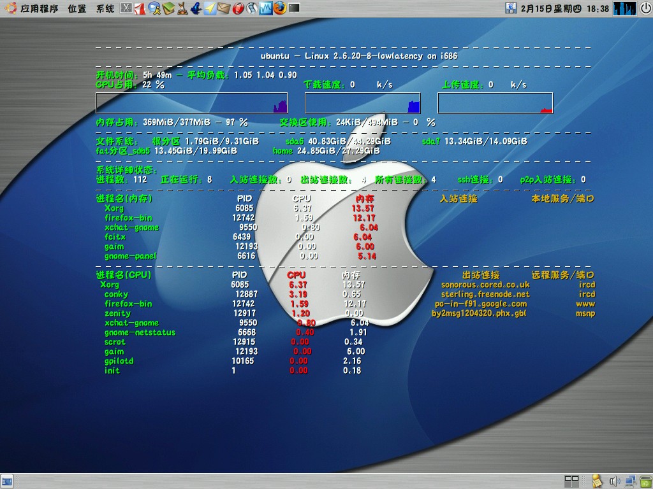Click 'fcitx' in the memory process list
The height and width of the screenshot is (489, 653).
tap(115, 237)
